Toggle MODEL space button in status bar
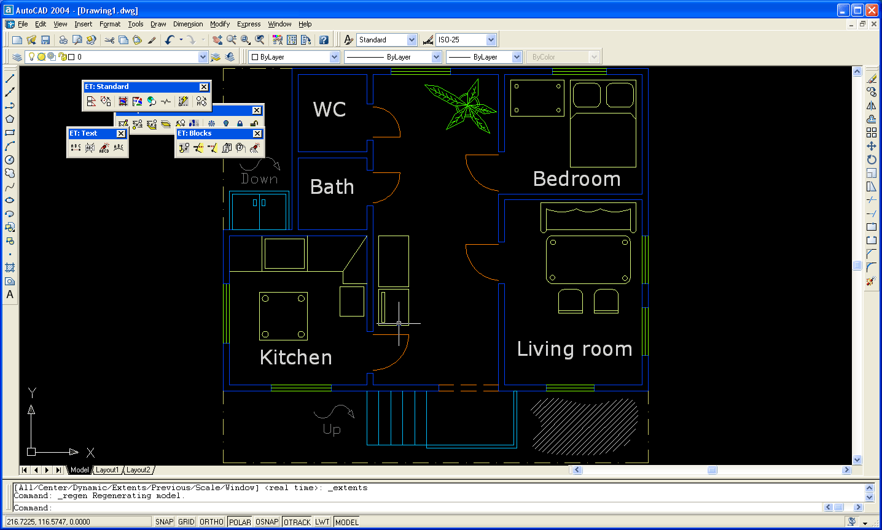 tap(347, 522)
